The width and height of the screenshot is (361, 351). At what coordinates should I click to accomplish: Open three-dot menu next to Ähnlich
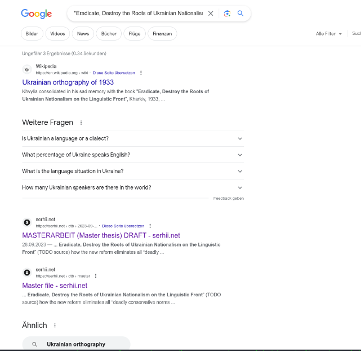click(55, 326)
